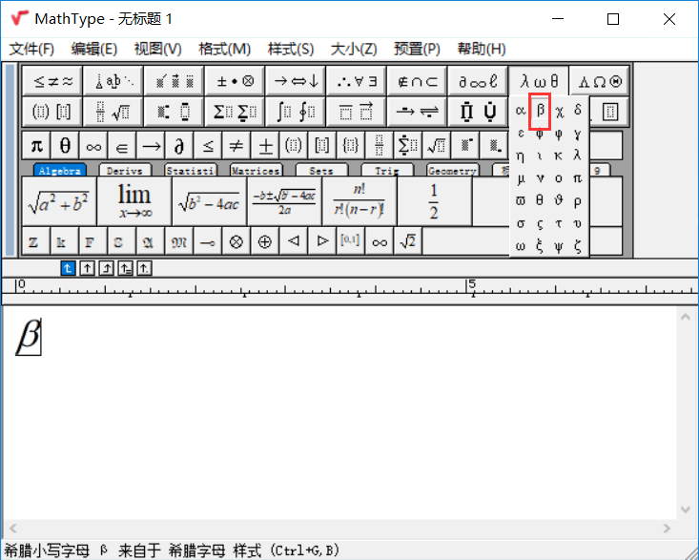Click the quadratic formula template
Screen dimensions: 699x560
point(284,200)
